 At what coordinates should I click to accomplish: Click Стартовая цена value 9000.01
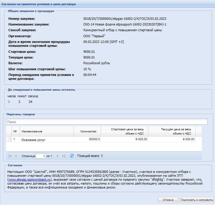coord(89,52)
